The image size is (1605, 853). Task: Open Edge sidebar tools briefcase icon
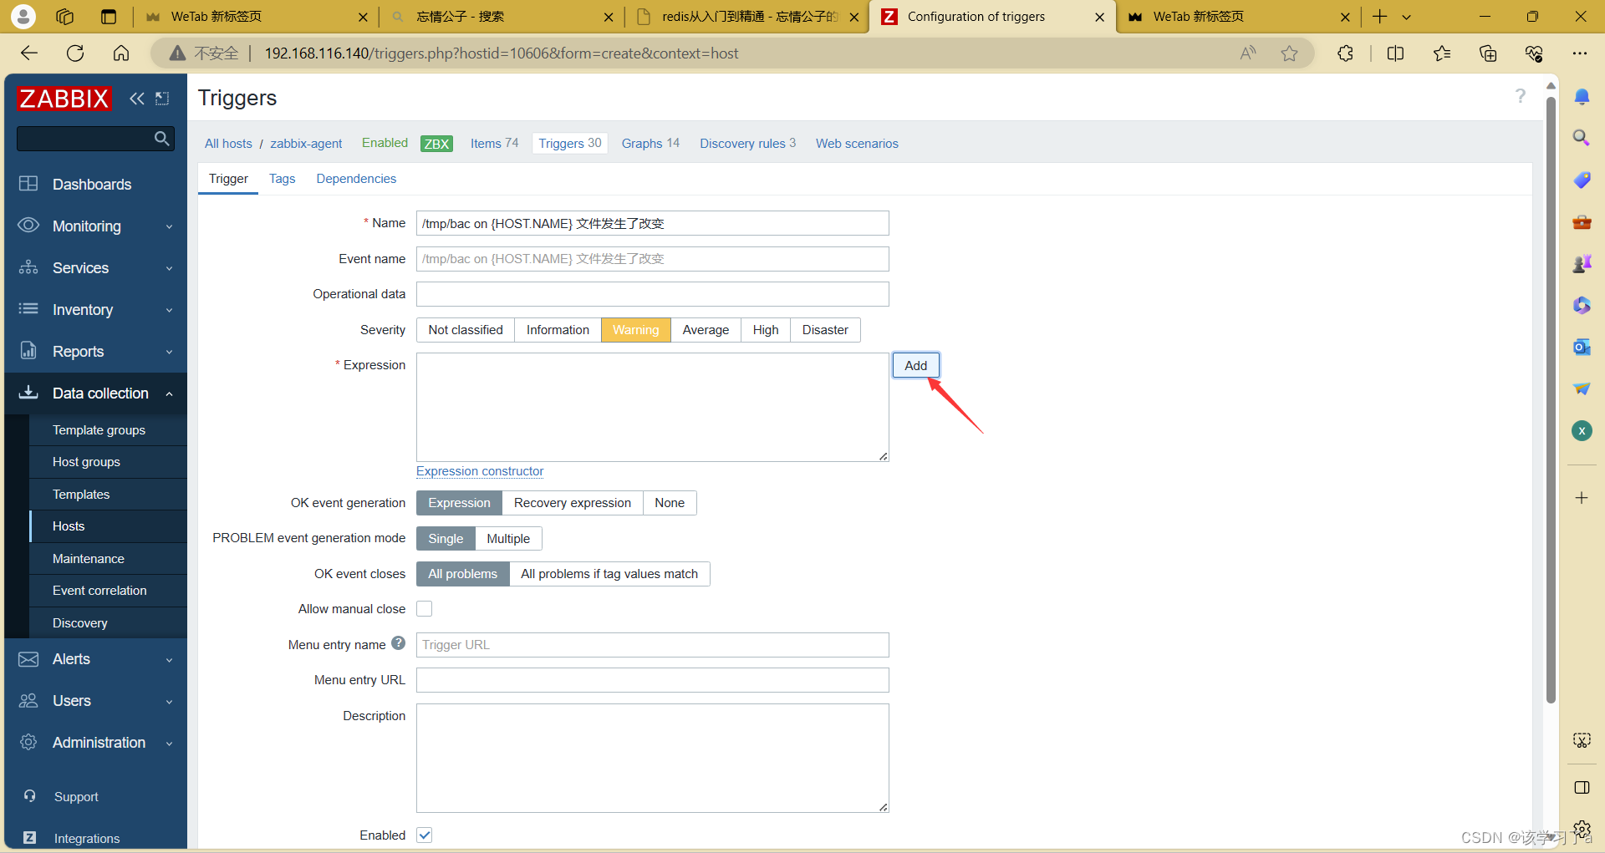coord(1582,222)
